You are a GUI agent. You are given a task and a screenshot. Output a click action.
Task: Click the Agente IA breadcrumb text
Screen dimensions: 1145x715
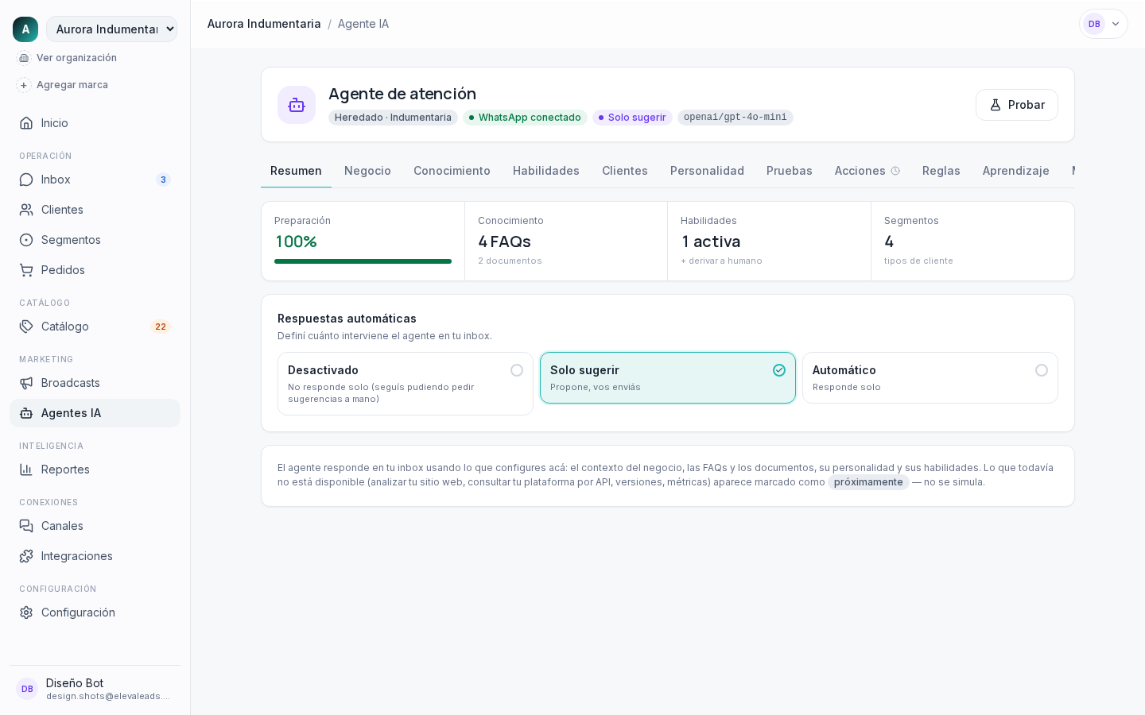coord(363,24)
